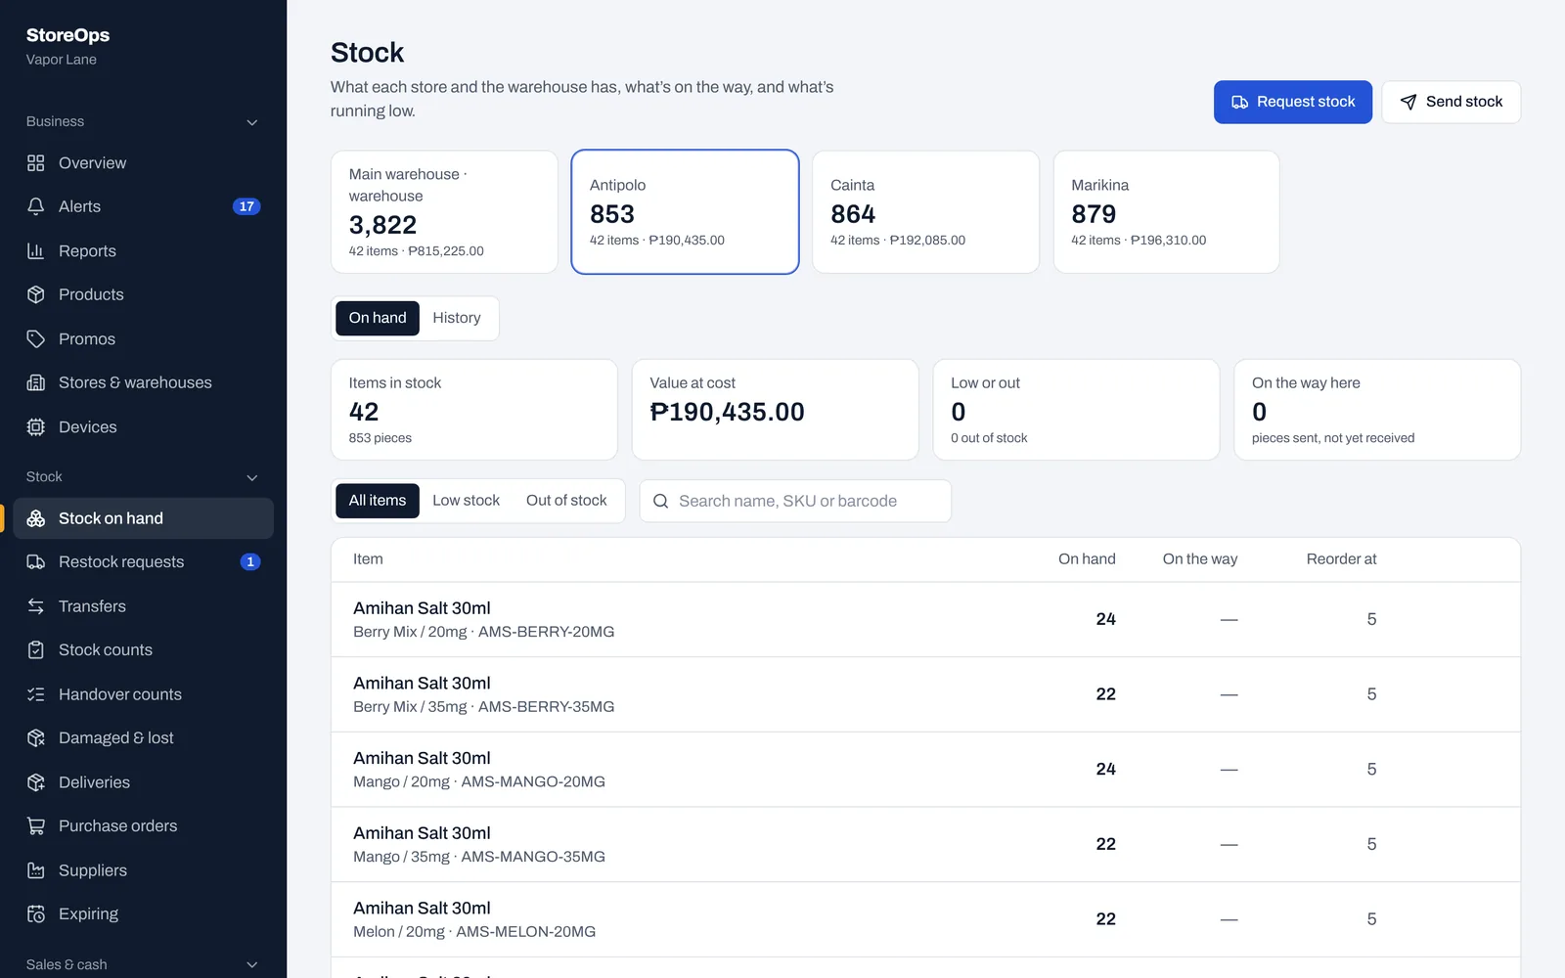Open the Deliveries package icon
Image resolution: width=1565 pixels, height=978 pixels.
click(36, 782)
